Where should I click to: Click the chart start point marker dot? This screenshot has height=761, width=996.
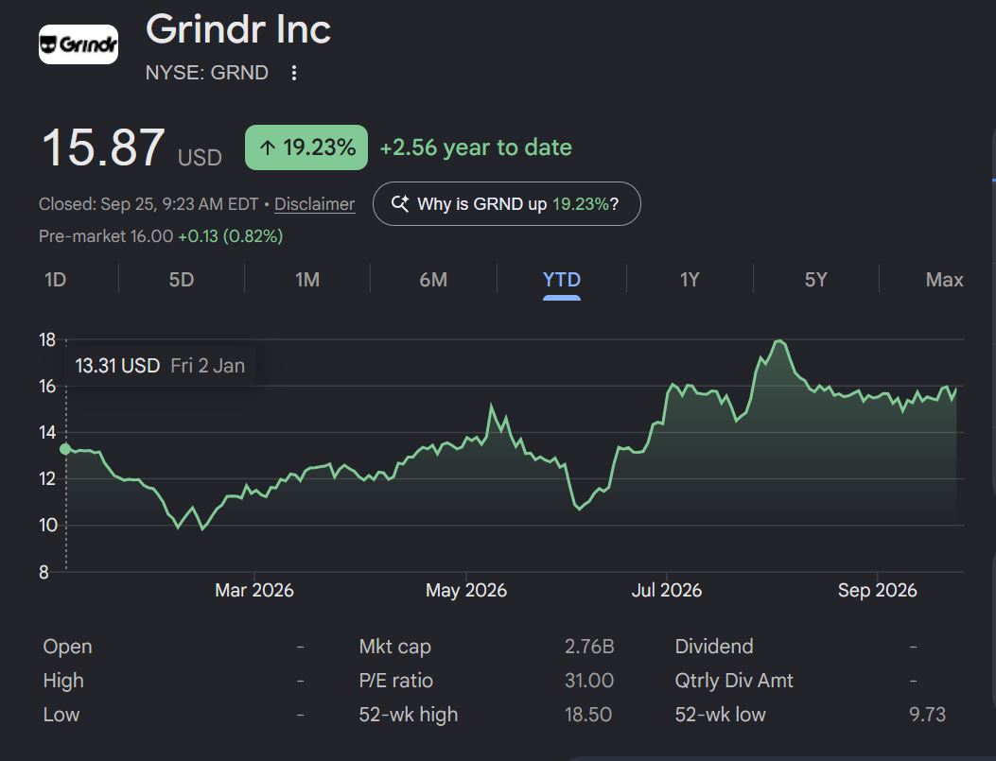(x=64, y=449)
